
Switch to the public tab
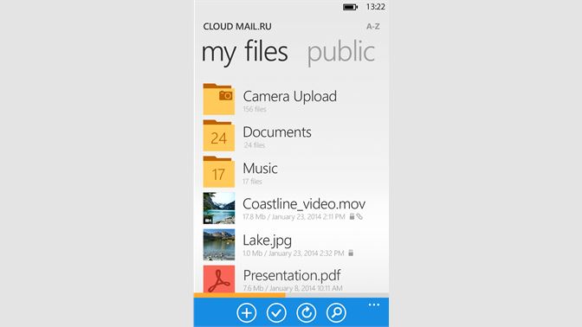[x=340, y=52]
